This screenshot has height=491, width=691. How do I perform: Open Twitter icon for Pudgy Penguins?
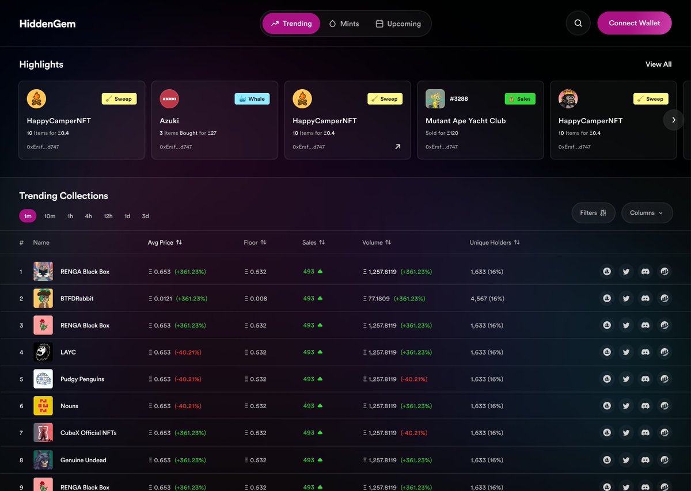click(x=627, y=379)
